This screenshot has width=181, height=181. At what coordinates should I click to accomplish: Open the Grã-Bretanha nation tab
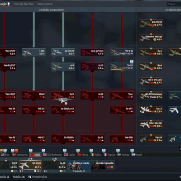point(52,155)
